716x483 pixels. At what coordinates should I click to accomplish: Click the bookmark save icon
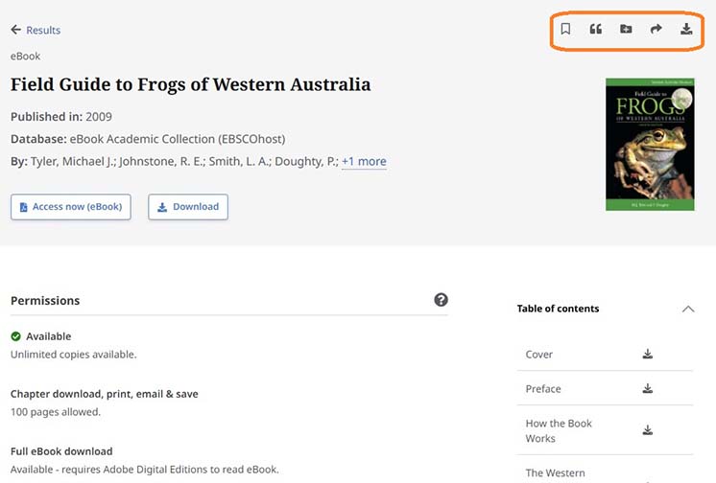565,29
